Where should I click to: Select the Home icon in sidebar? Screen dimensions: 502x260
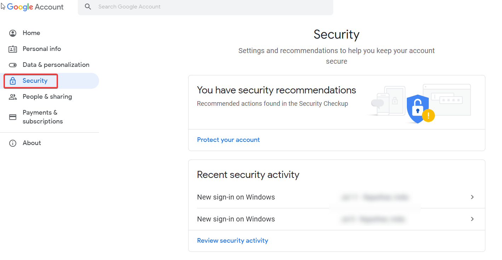point(13,33)
